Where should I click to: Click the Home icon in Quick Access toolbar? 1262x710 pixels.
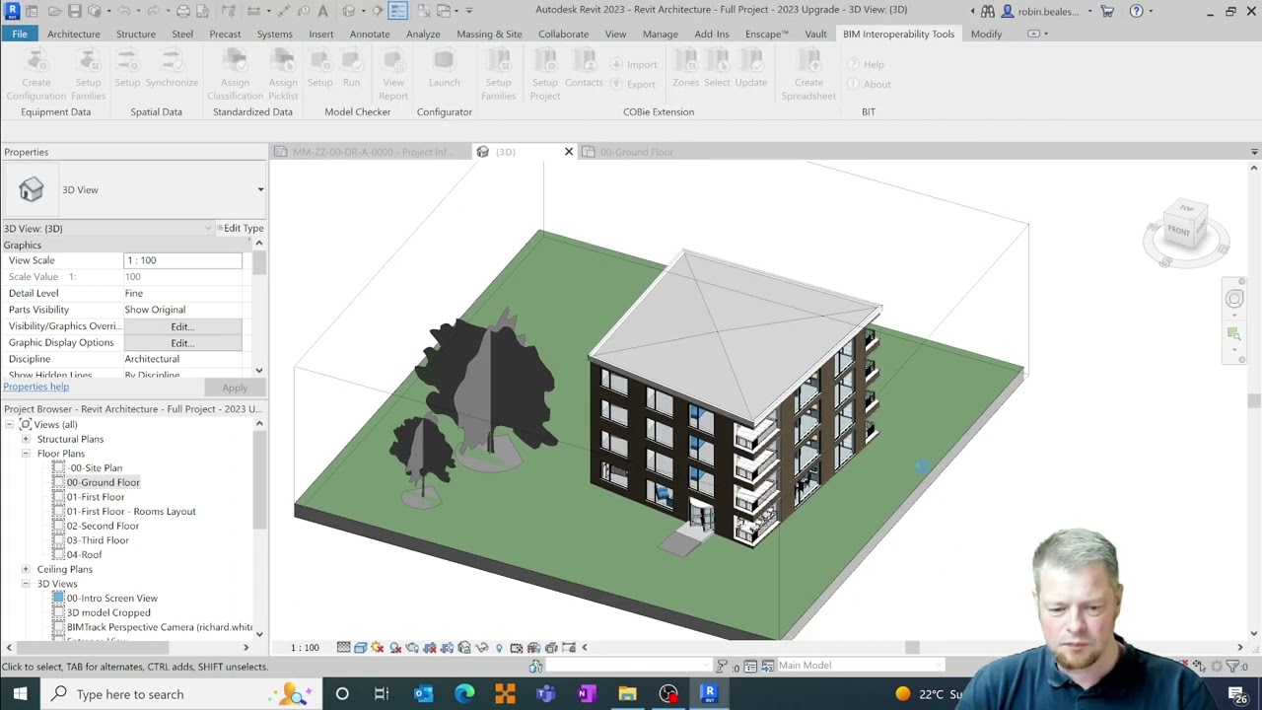32,11
